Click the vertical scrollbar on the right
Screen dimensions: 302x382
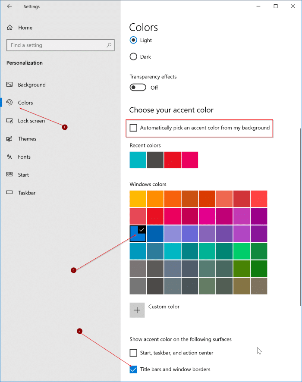tap(300, 217)
